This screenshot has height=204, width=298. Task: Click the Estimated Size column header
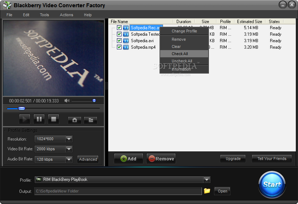[x=250, y=22]
